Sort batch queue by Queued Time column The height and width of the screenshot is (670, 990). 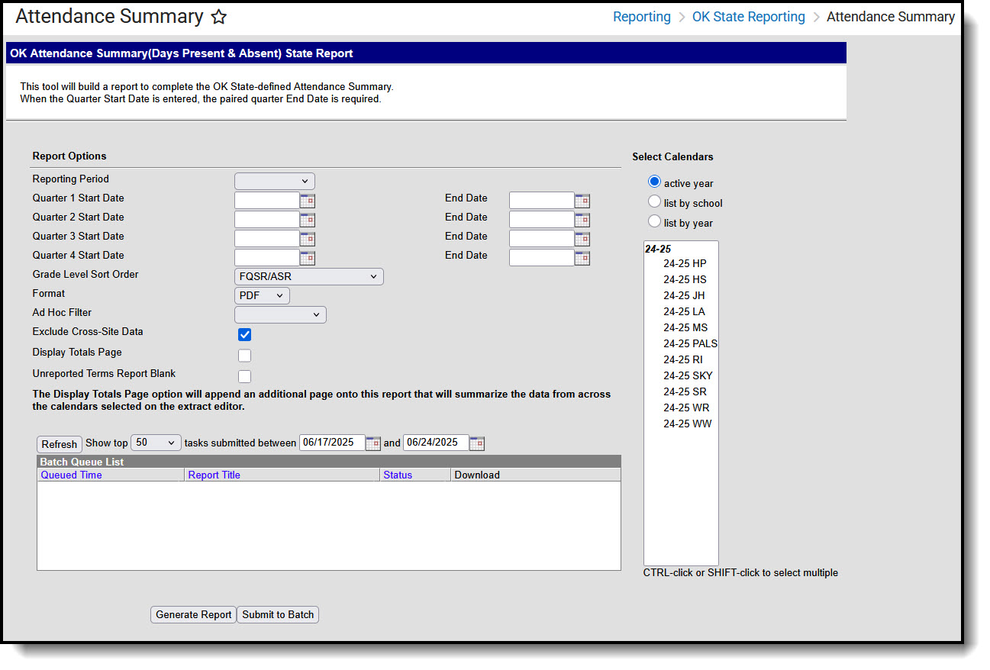(71, 475)
